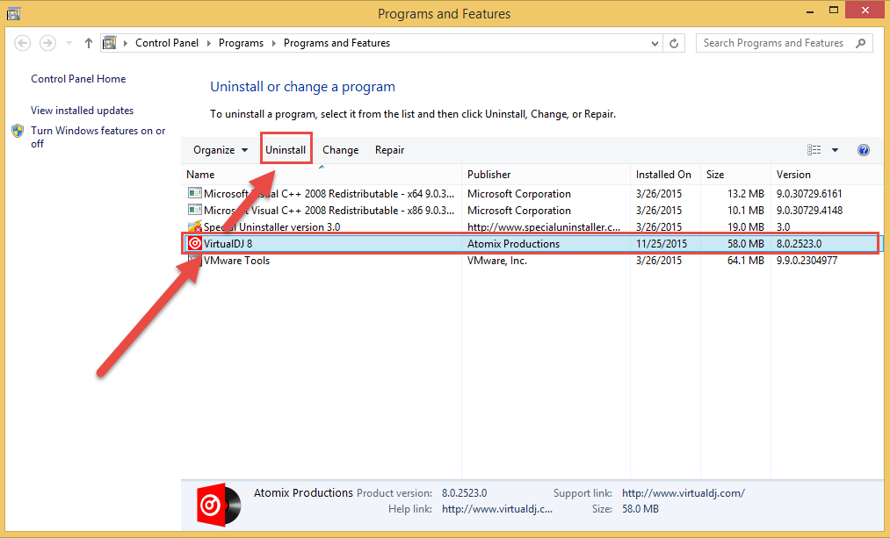Select the VirtualDJ 8 program entry
The image size is (890, 538).
pyautogui.click(x=532, y=244)
